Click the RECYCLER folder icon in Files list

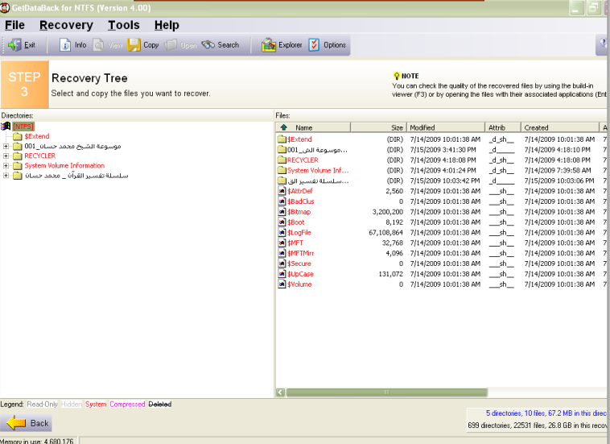tap(282, 160)
